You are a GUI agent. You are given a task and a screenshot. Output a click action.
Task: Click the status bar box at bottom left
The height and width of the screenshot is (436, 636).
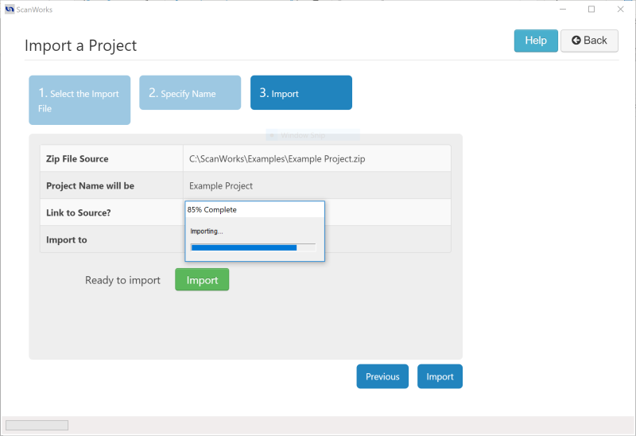tap(37, 425)
